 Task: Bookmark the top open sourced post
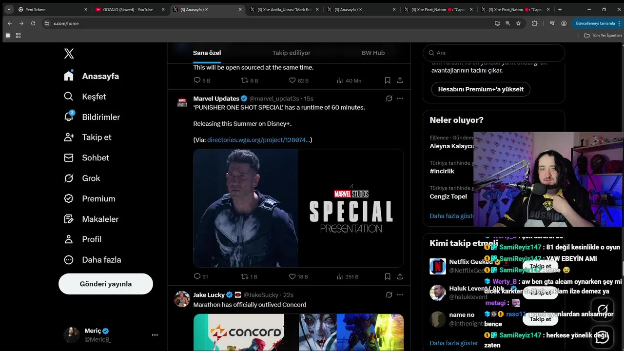[x=388, y=80]
